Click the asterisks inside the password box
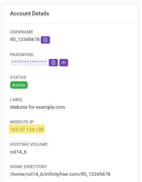142x182 pixels. pos(29,62)
